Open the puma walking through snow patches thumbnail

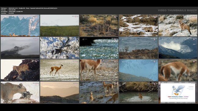[139, 26]
